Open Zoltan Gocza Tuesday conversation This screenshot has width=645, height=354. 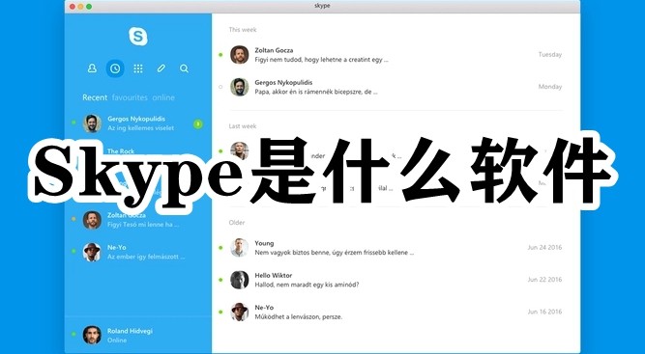(x=396, y=55)
